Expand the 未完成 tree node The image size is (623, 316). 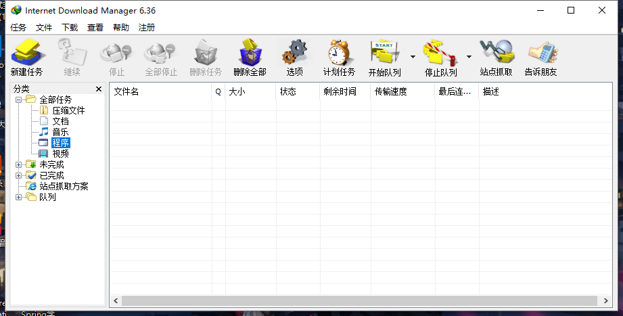pos(18,164)
